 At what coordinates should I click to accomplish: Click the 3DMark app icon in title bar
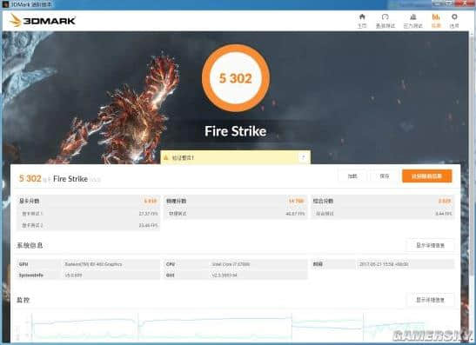pos(5,4)
